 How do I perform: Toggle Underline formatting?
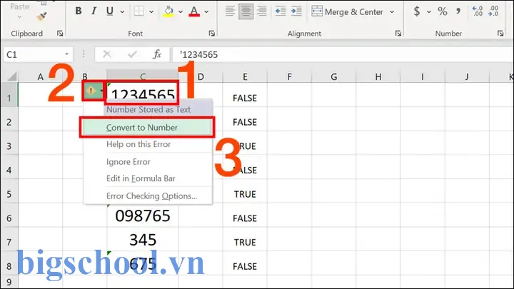(x=109, y=11)
